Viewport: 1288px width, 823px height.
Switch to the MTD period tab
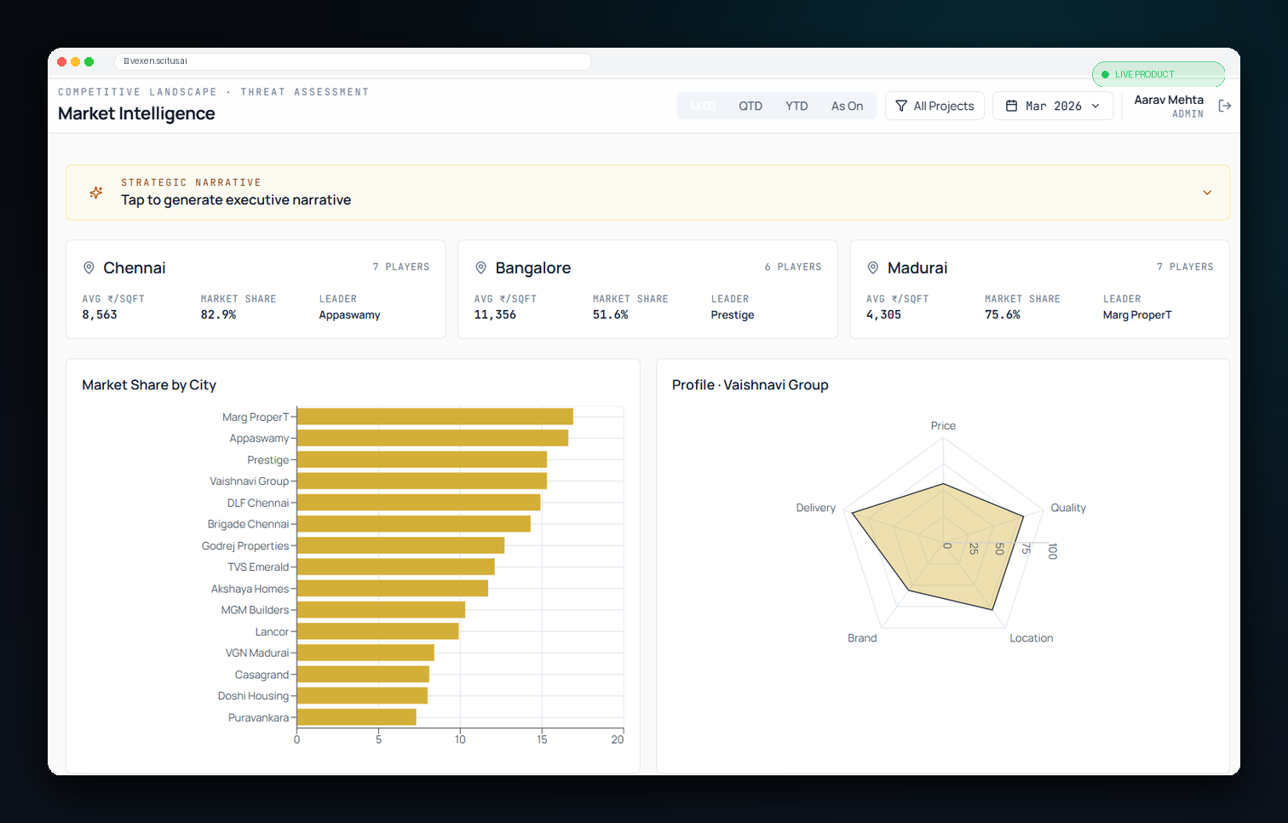point(703,106)
